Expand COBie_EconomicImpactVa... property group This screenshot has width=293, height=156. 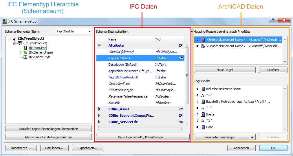(x=99, y=115)
